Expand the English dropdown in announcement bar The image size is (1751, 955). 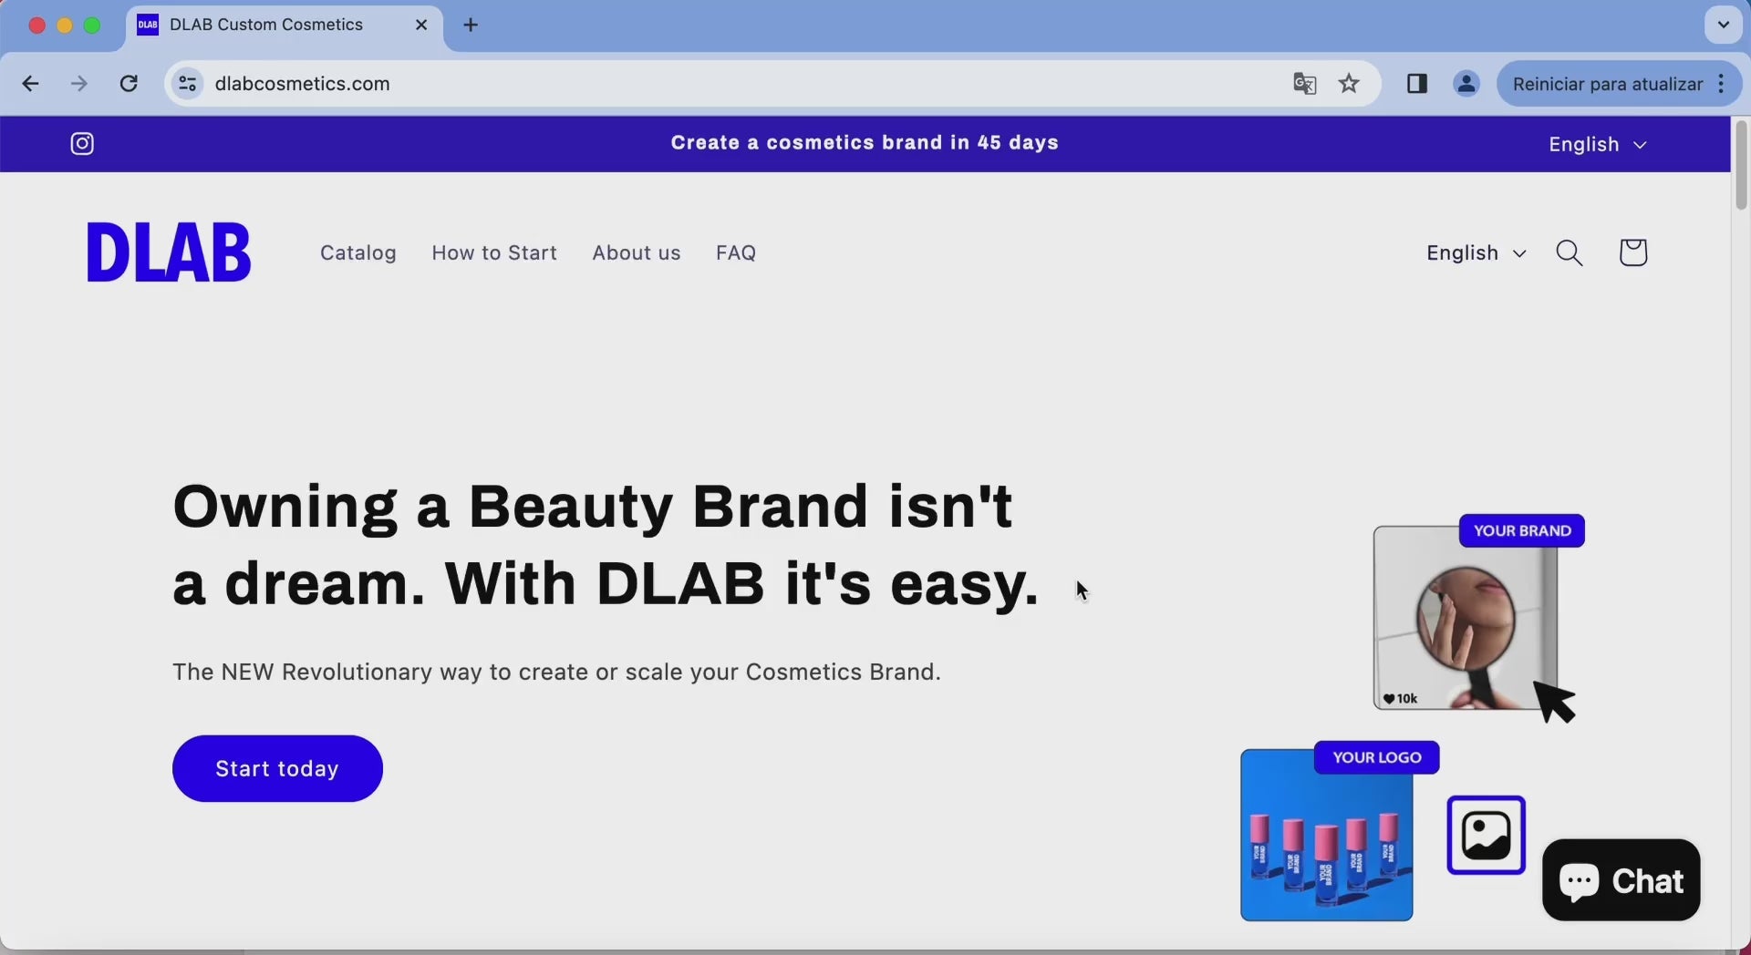click(x=1597, y=144)
